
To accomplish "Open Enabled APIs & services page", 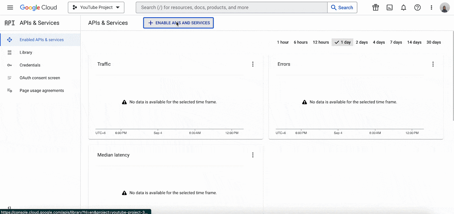I will (40, 40).
